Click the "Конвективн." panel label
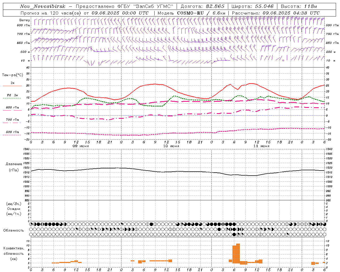The height and width of the screenshot is (272, 340). tap(14, 248)
